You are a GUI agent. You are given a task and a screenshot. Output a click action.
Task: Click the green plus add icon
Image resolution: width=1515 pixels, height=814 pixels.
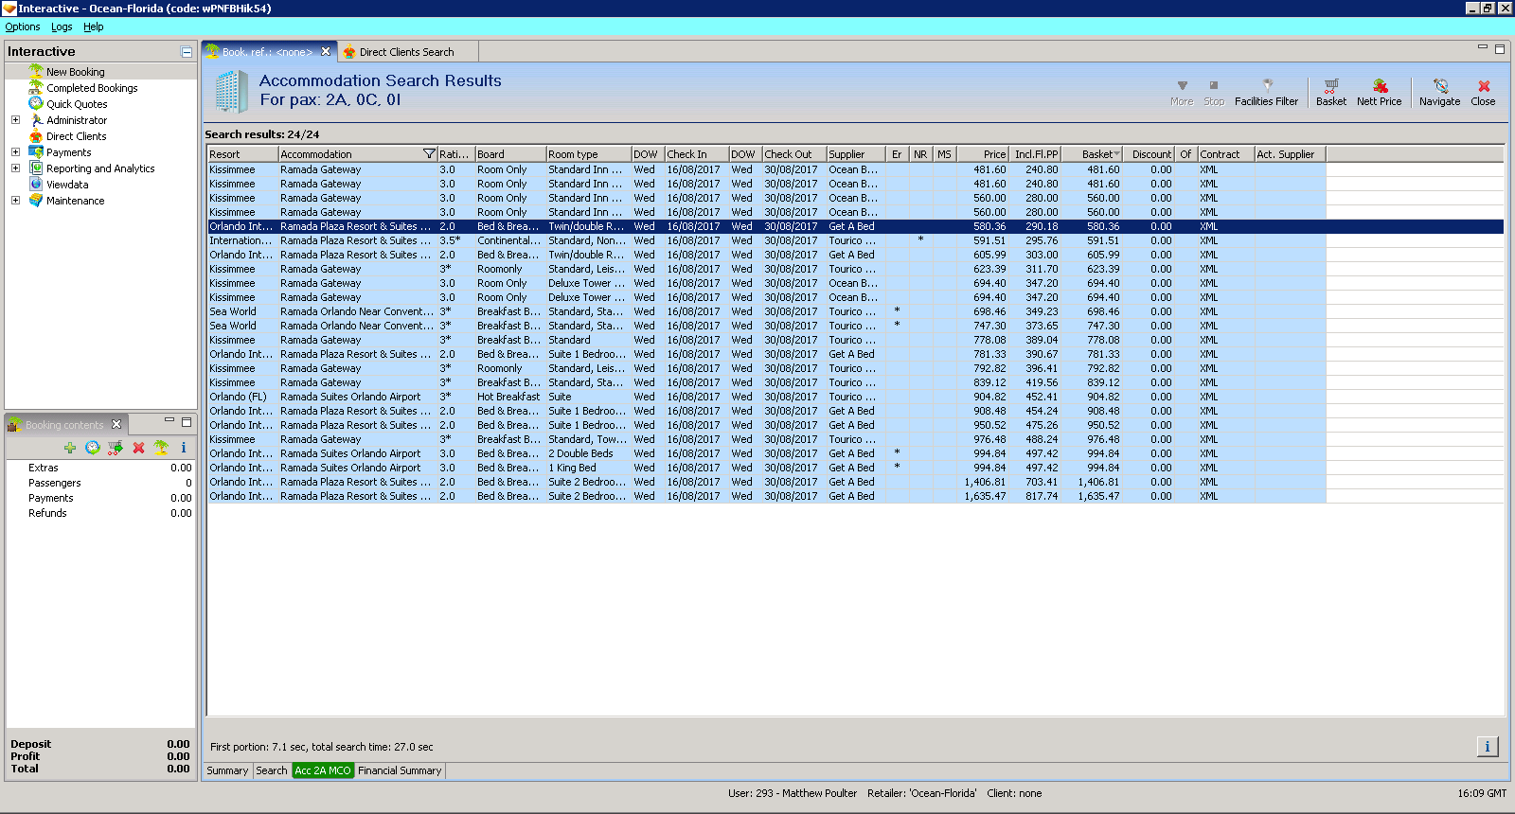tap(70, 448)
